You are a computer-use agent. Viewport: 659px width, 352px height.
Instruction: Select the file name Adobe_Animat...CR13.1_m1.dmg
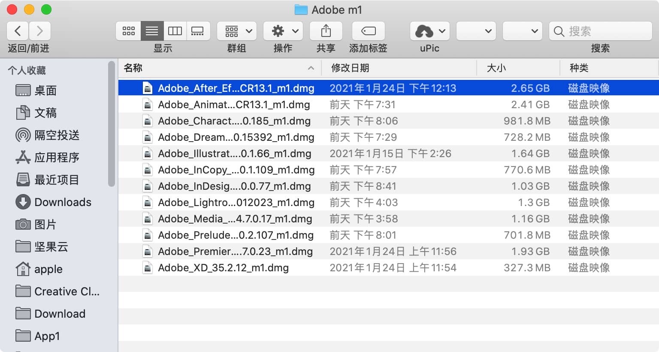tap(234, 104)
